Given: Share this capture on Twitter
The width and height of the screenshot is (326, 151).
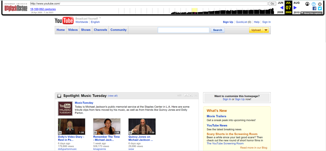Looking at the screenshot, I should click(x=320, y=8).
